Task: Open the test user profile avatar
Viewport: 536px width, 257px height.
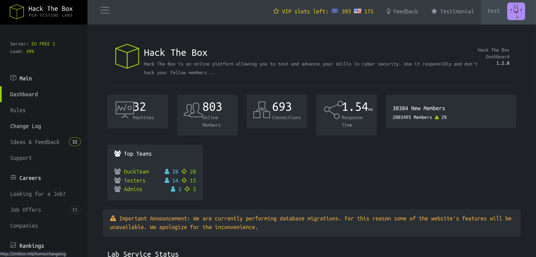Action: 516,11
